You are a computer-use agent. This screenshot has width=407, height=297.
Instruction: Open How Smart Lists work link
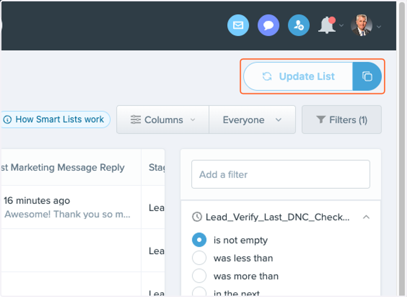tap(56, 120)
